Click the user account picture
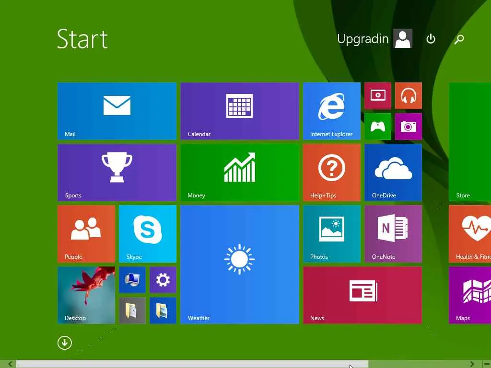Image resolution: width=491 pixels, height=368 pixels. (403, 38)
